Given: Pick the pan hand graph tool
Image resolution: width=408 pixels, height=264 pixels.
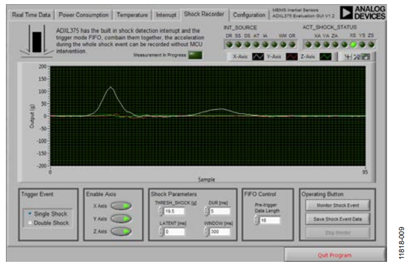Looking at the screenshot, I should (366, 56).
